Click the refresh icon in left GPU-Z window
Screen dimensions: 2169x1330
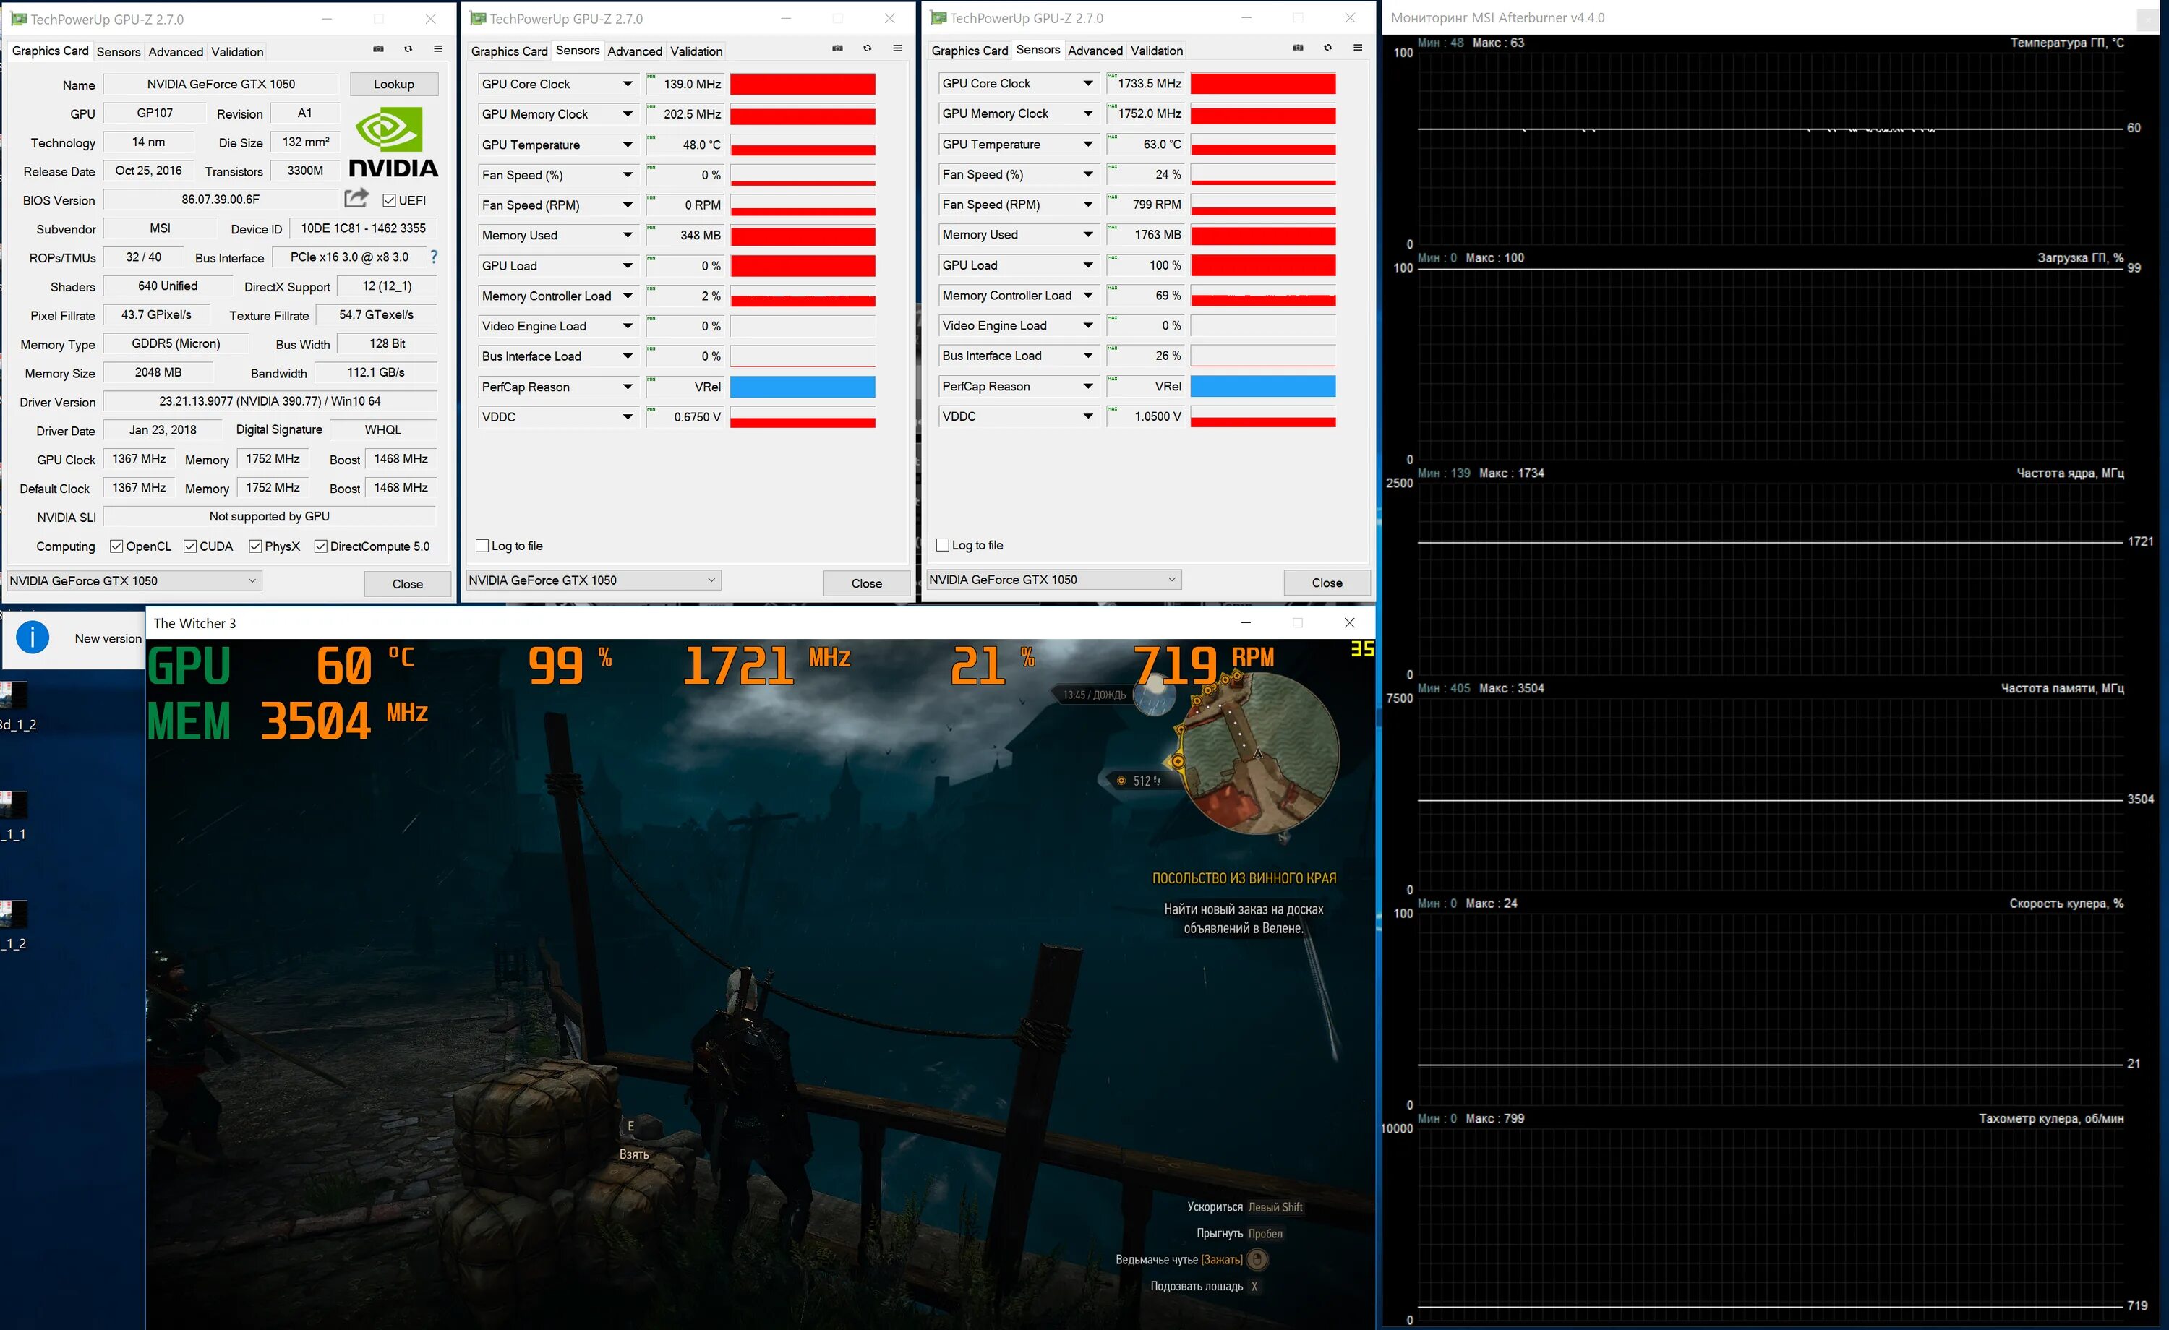pyautogui.click(x=408, y=49)
